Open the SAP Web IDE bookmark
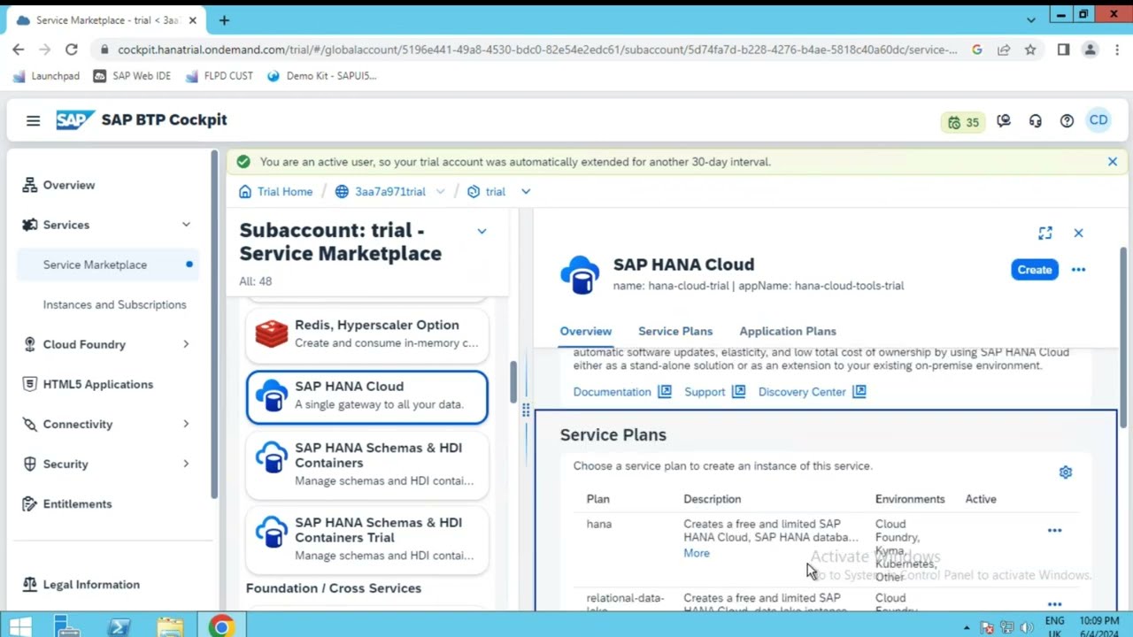 coord(133,76)
